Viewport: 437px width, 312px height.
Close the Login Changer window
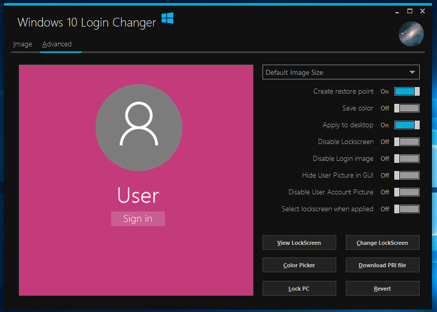click(423, 11)
